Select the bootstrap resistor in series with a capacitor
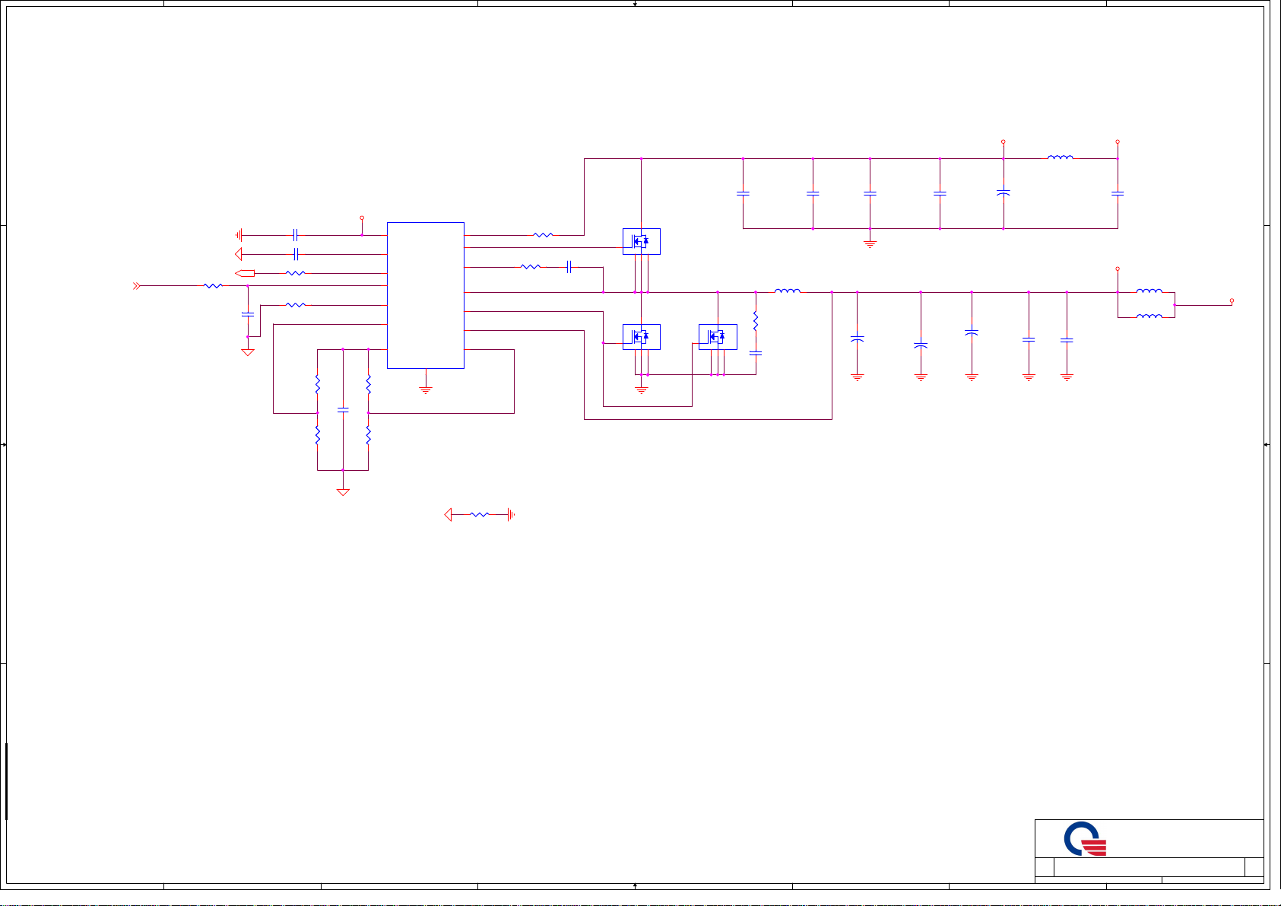 [531, 267]
